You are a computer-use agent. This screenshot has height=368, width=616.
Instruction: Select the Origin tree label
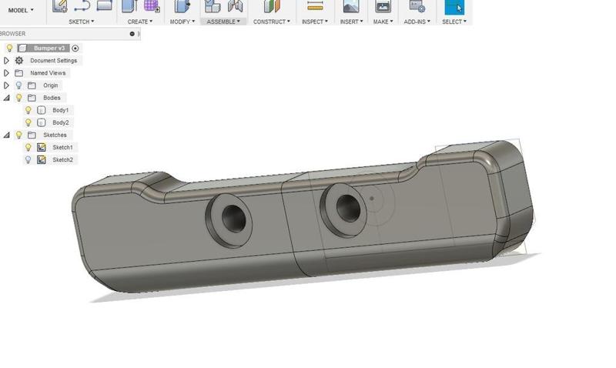[x=50, y=85]
